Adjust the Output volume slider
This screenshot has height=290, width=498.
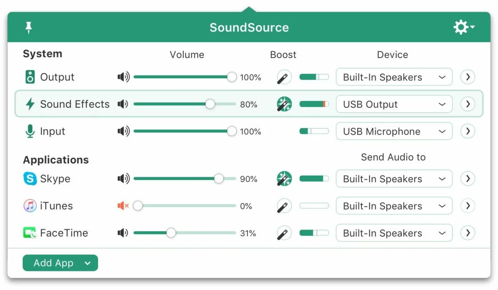(x=185, y=77)
